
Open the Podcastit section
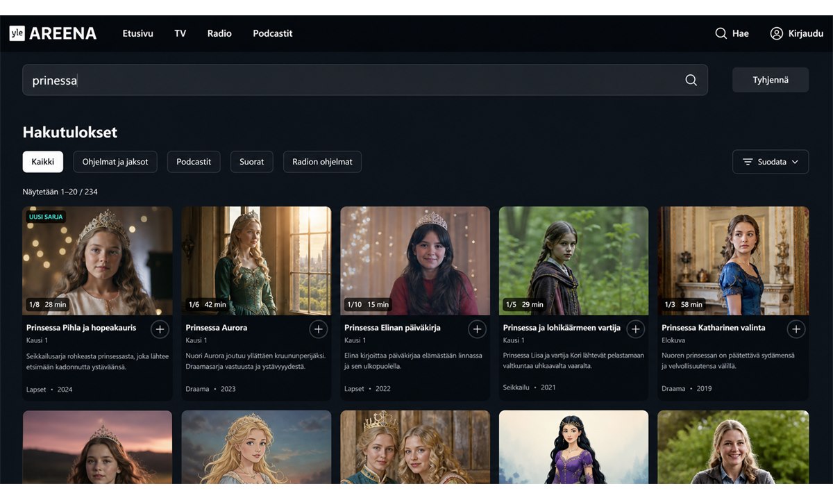point(273,33)
